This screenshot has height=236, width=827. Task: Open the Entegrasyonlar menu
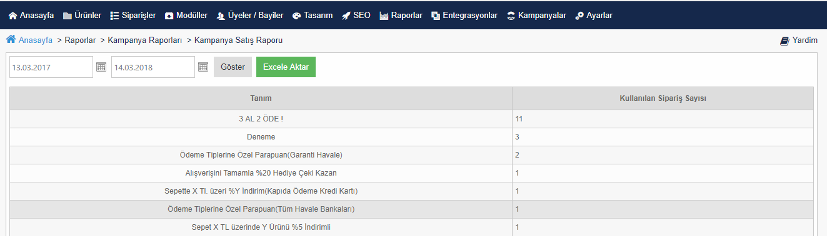[464, 15]
